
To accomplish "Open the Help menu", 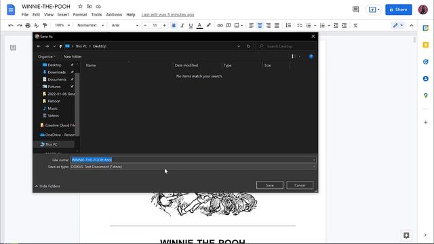I will [x=131, y=15].
